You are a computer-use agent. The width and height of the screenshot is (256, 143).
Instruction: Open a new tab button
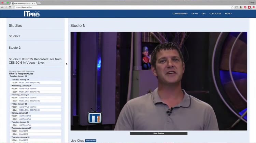click(39, 3)
